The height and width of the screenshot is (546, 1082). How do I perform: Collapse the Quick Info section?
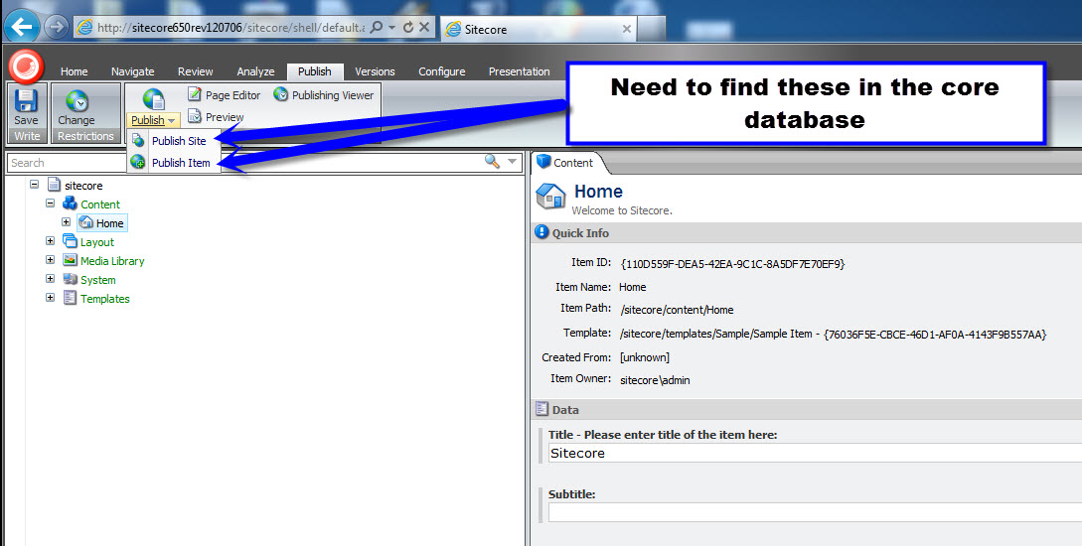[x=541, y=232]
